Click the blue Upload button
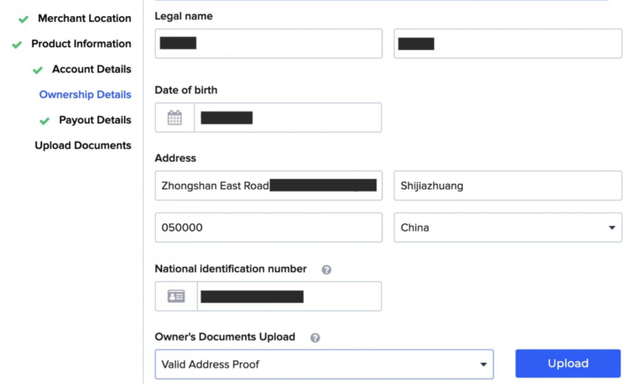The width and height of the screenshot is (641, 391). pyautogui.click(x=568, y=364)
